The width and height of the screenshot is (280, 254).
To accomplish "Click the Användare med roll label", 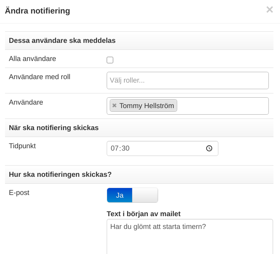I will click(x=39, y=77).
